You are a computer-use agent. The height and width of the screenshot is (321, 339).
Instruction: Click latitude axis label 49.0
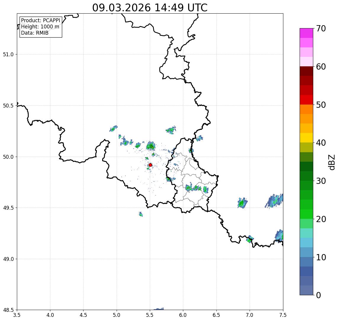click(8, 259)
